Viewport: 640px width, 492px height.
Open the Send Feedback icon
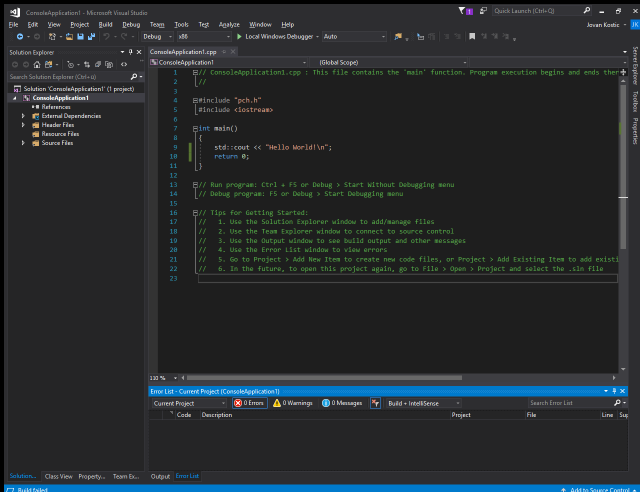click(x=483, y=11)
